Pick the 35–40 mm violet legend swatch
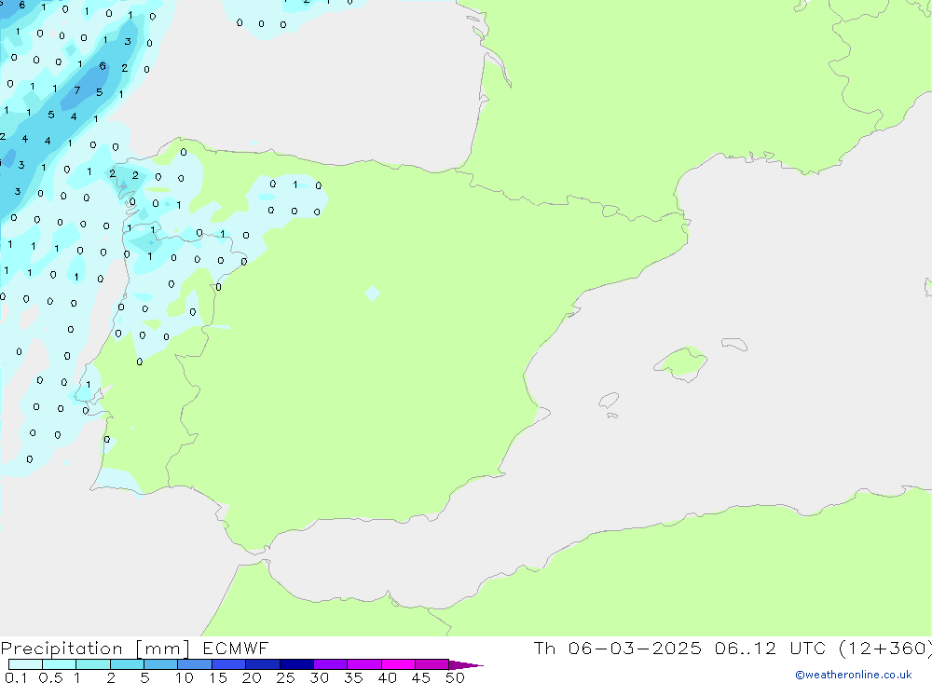 click(x=364, y=664)
